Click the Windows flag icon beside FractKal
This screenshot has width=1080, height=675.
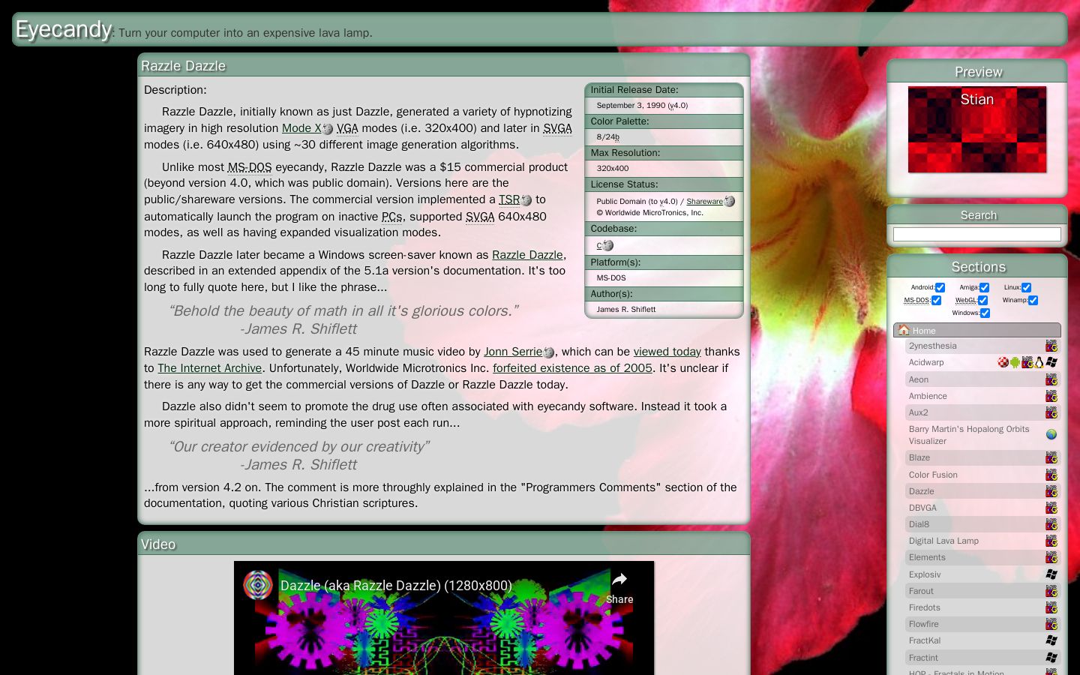coord(1051,640)
